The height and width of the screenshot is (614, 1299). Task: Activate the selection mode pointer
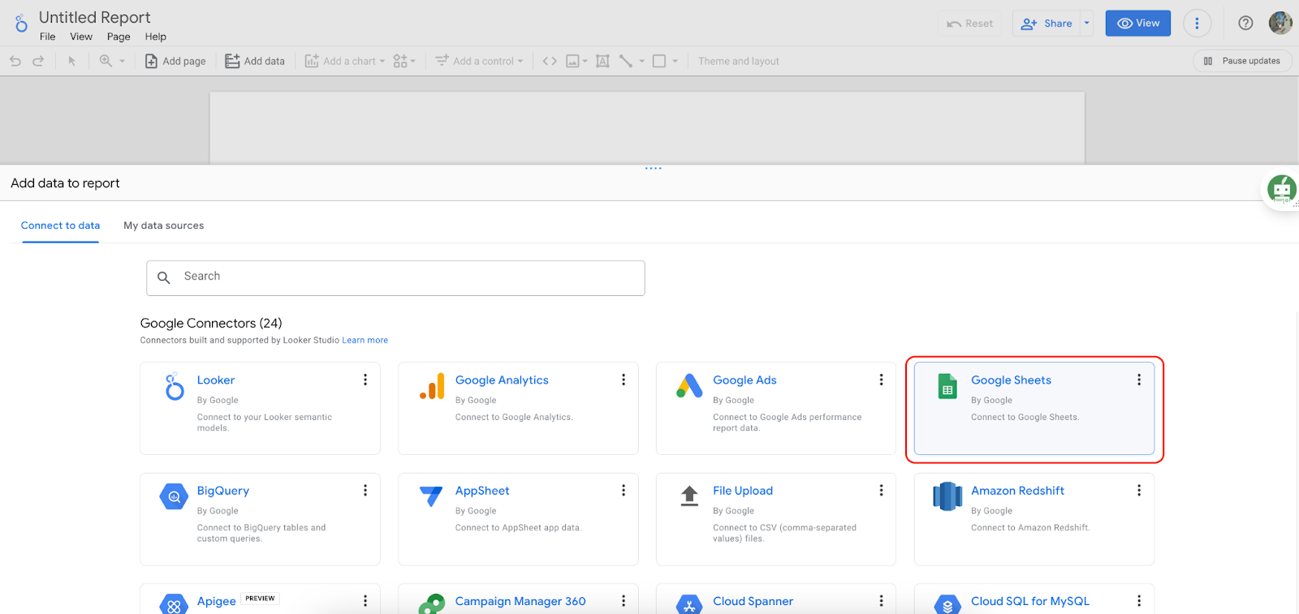click(x=71, y=61)
